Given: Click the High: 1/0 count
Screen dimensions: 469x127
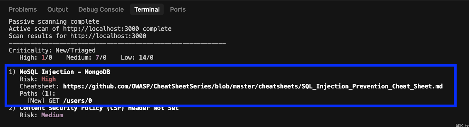Looking at the screenshot, I should pyautogui.click(x=36, y=58).
